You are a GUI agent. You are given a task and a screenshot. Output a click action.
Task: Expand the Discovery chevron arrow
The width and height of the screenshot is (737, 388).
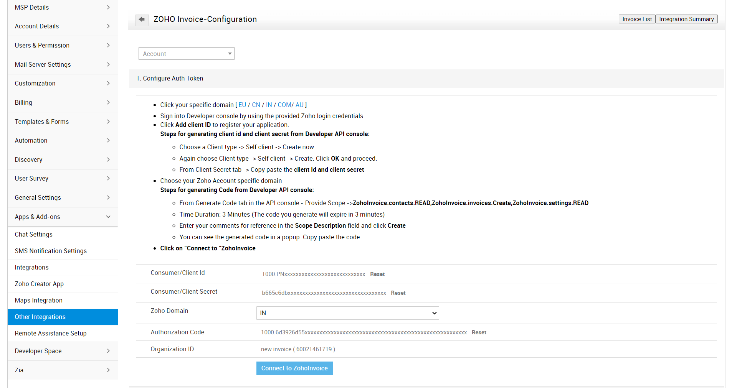[108, 159]
